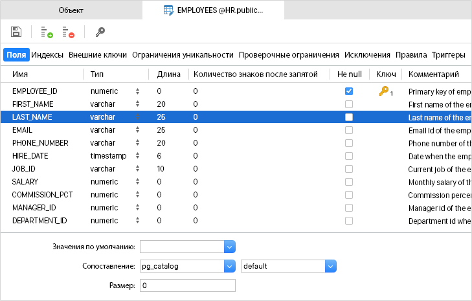Switch to the Индексы tab
Screen dimensions: 472x301
47,55
